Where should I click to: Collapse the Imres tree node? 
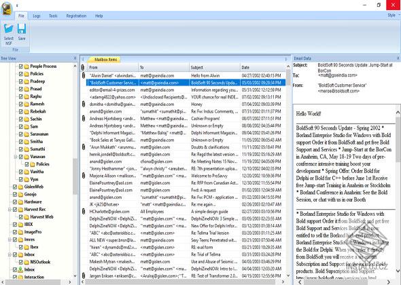[x=10, y=240]
